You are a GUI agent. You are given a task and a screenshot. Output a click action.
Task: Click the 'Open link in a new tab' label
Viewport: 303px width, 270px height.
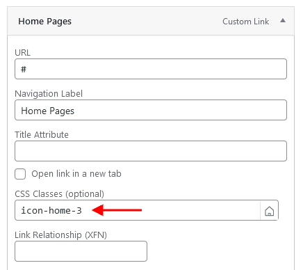tap(76, 174)
